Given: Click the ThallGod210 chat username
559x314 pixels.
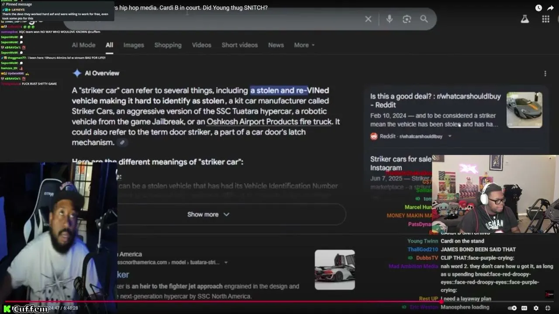Looking at the screenshot, I should click(423, 249).
